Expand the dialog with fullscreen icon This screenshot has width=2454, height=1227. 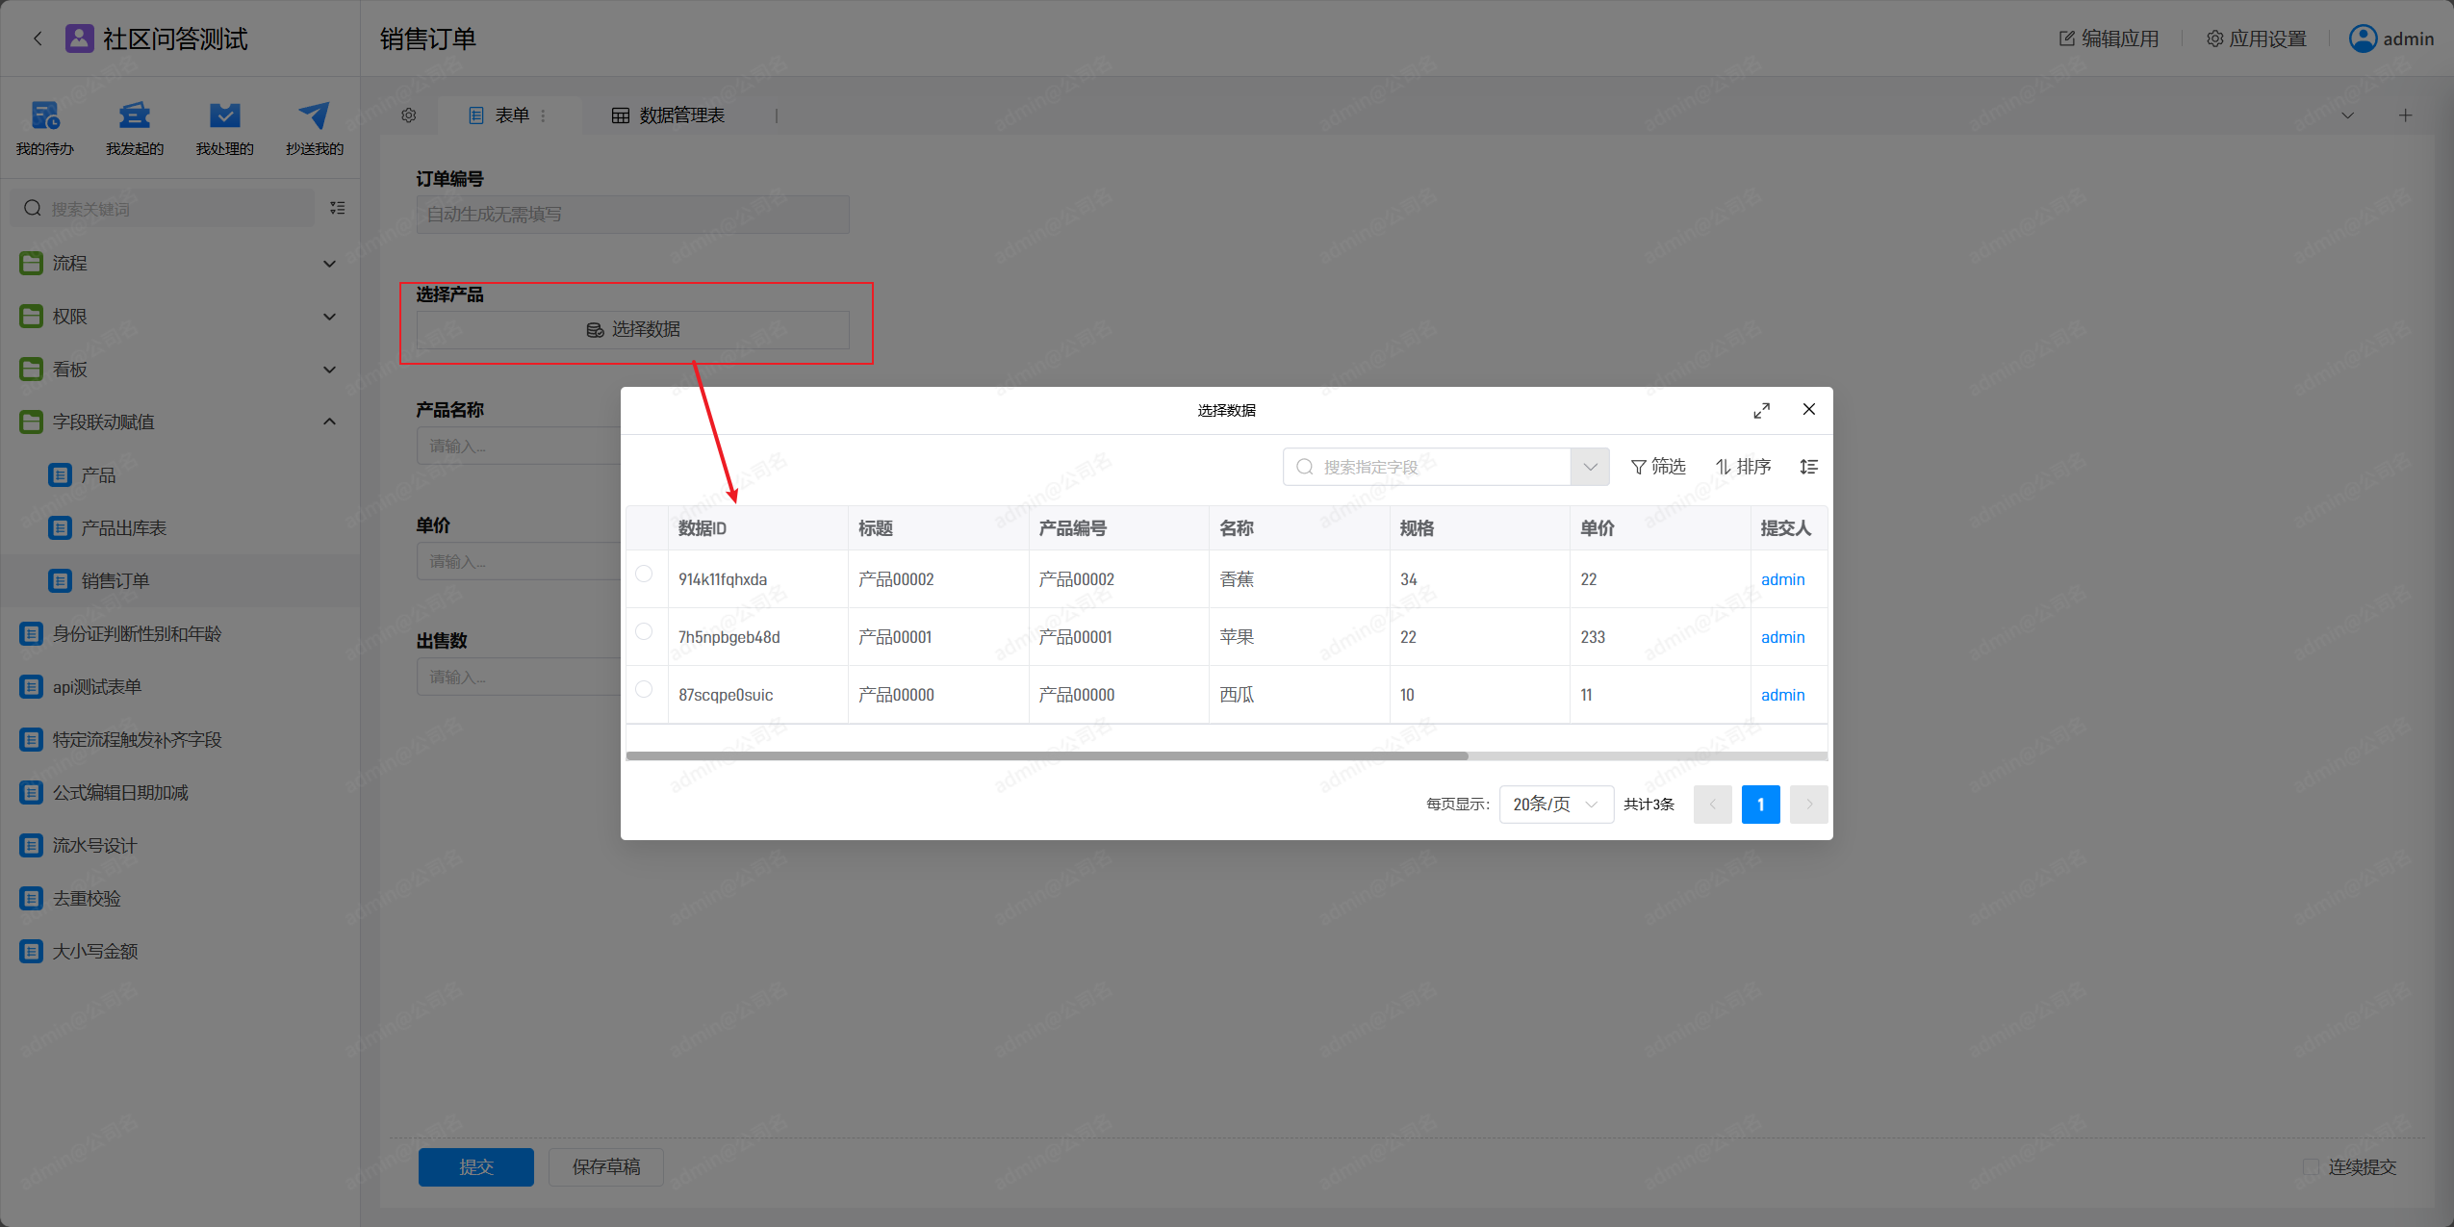[x=1761, y=411]
